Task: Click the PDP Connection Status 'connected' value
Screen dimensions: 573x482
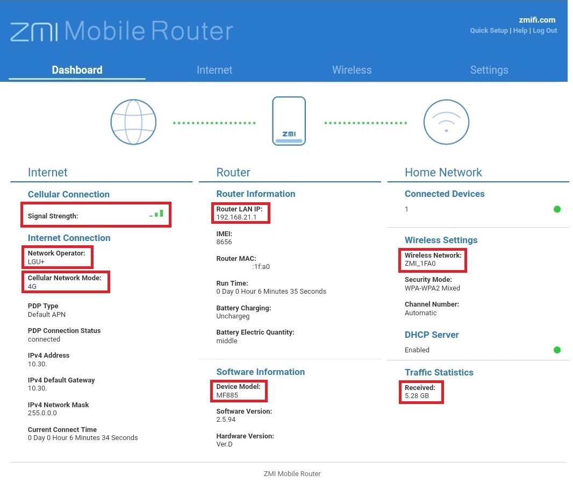Action: point(44,339)
